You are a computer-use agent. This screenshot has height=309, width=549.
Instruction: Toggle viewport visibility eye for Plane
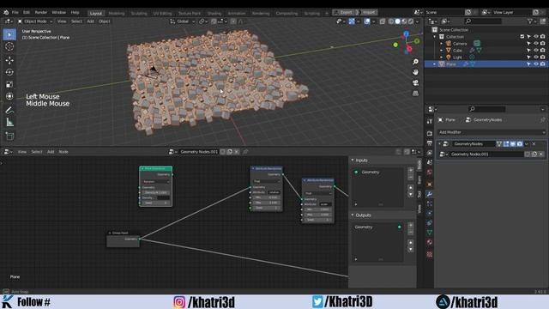(x=535, y=64)
